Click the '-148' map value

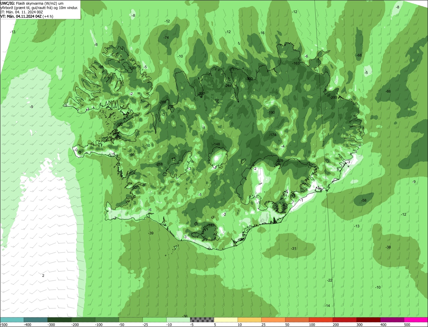[x=216, y=144]
